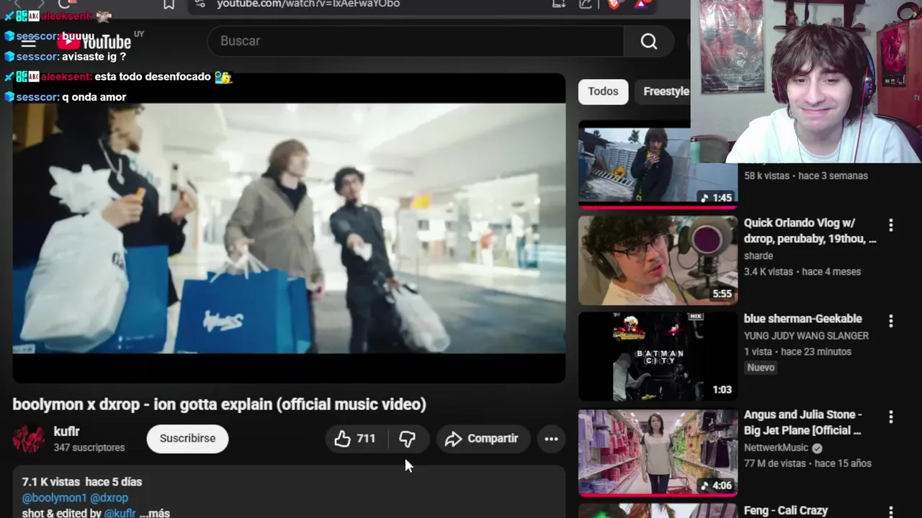Screen dimensions: 922x518
Task: Focus the Buscar search field
Action: pyautogui.click(x=416, y=42)
